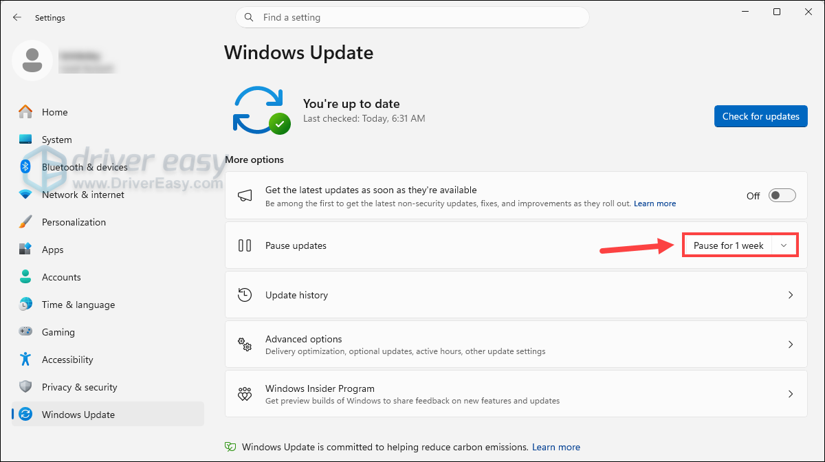Click the Network Wi-Fi icon
Image resolution: width=825 pixels, height=462 pixels.
(x=25, y=195)
